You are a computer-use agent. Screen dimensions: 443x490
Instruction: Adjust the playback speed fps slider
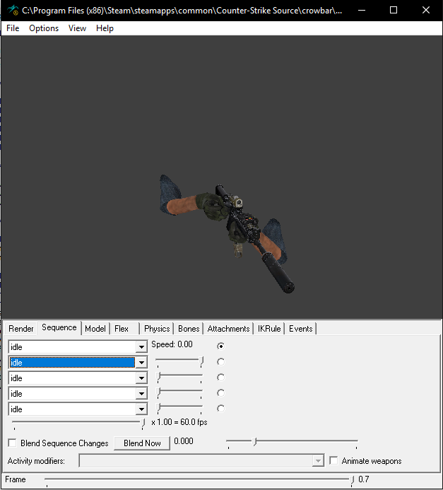78,424
